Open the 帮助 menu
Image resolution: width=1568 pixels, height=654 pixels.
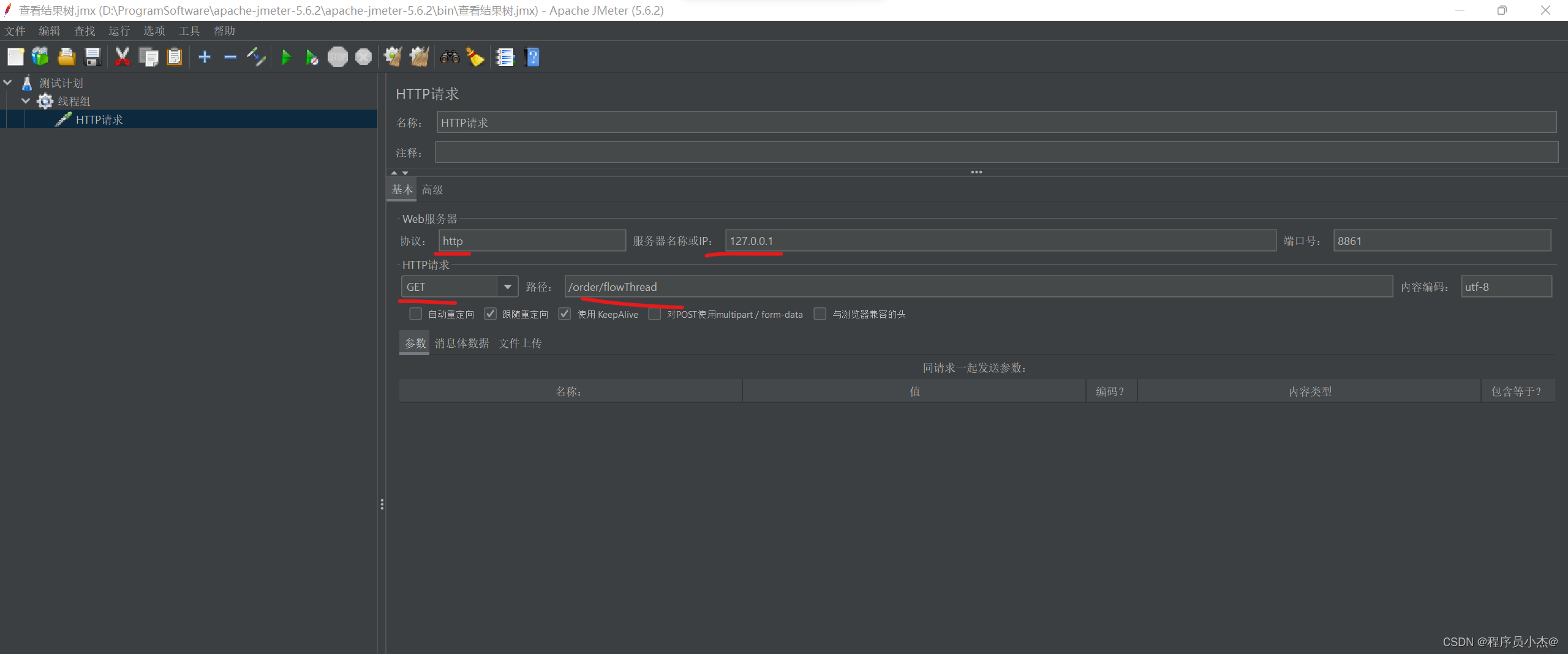point(224,31)
